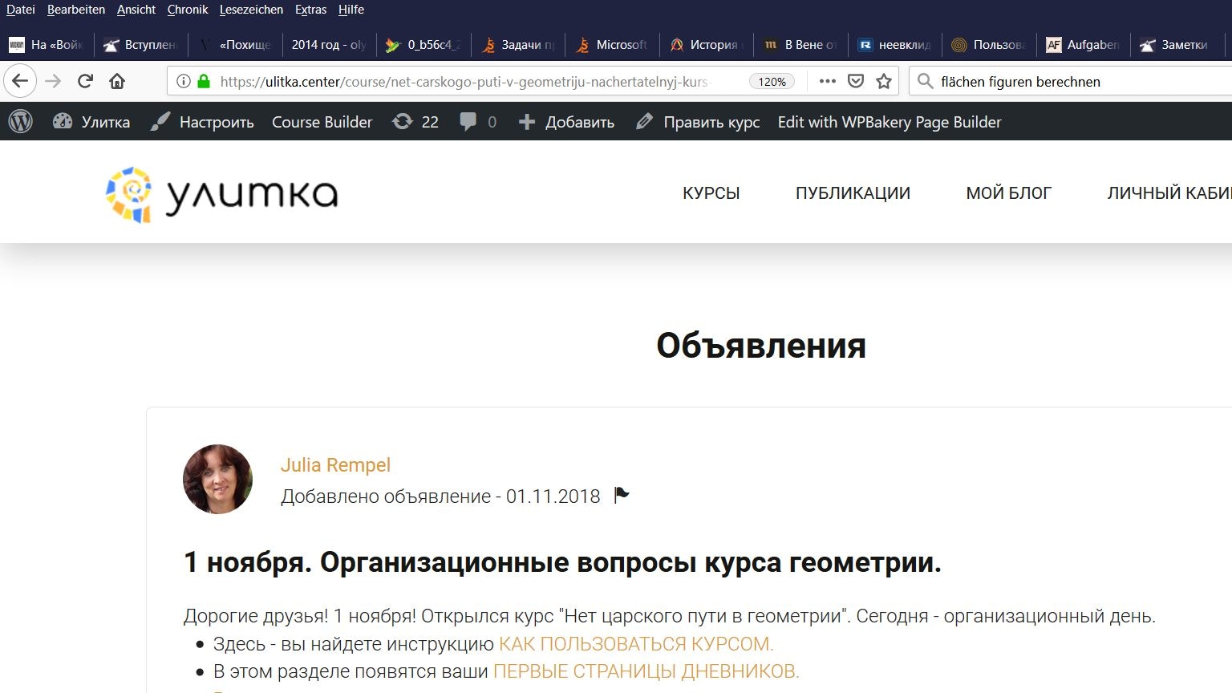This screenshot has width=1232, height=693.
Task: Click the browser back arrow button
Action: tap(20, 81)
